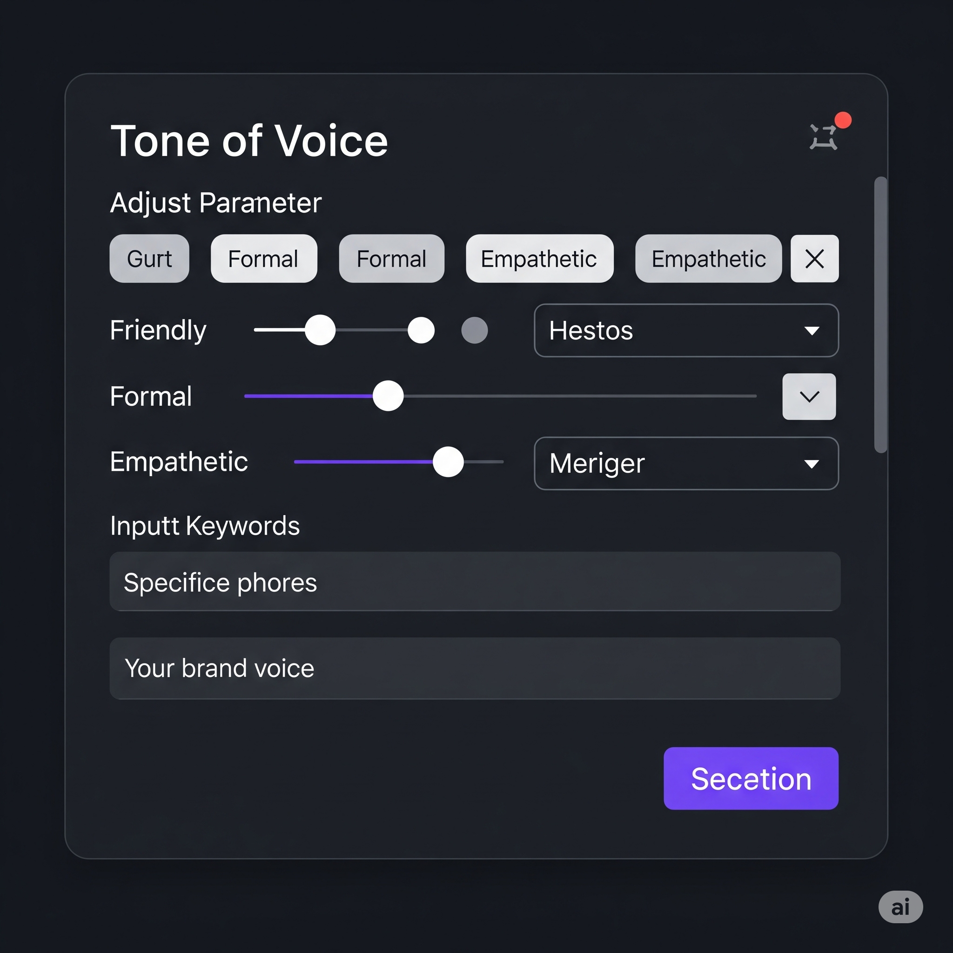Click the Formal slider handle

tap(388, 396)
